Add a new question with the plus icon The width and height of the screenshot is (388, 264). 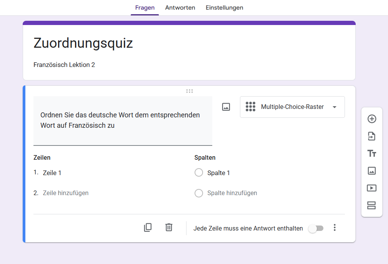coord(371,119)
